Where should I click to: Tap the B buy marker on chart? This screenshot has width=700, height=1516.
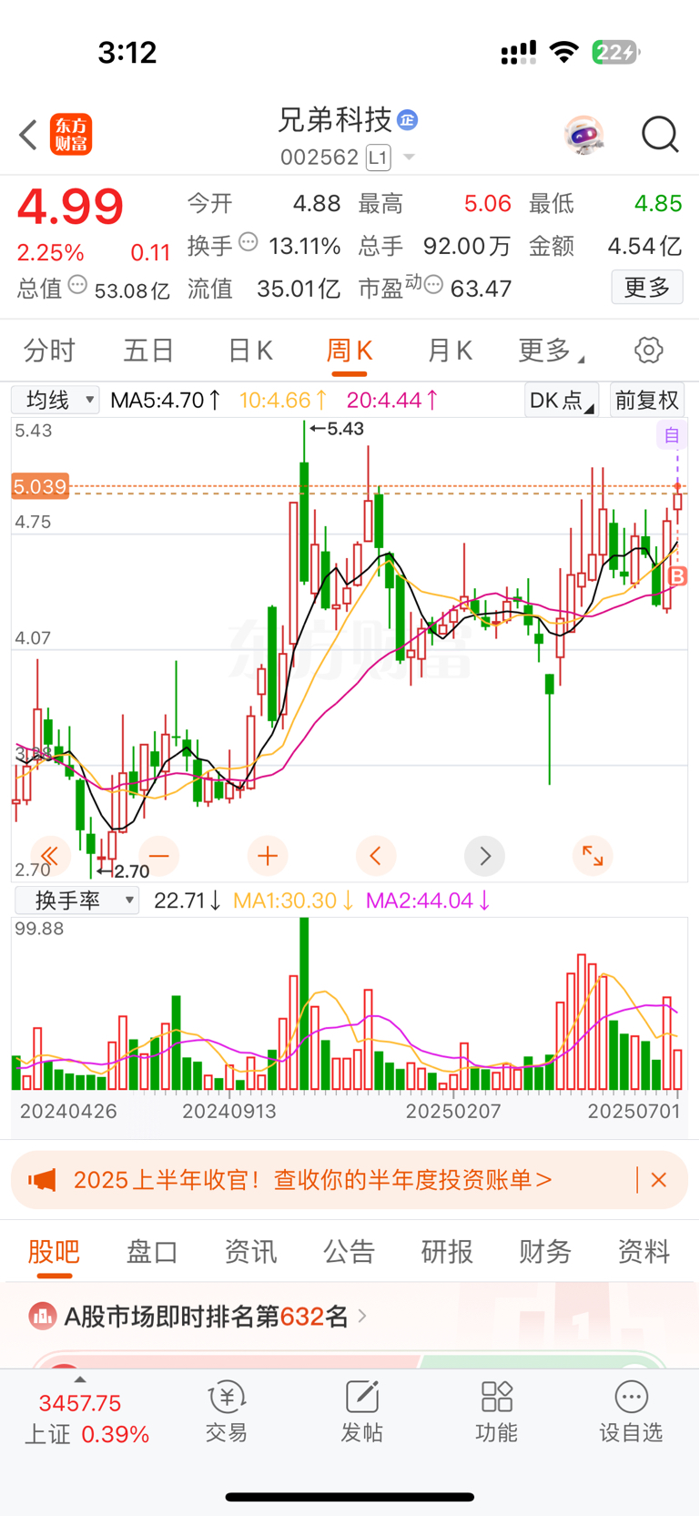point(677,576)
